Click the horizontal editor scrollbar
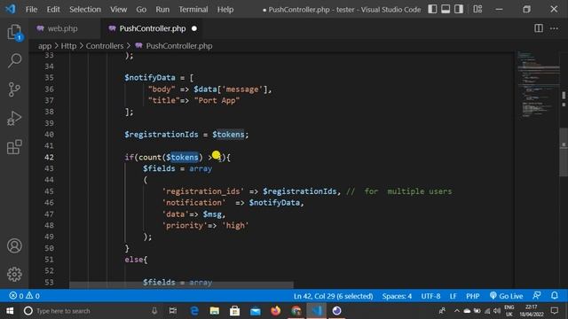The image size is (568, 319). 181,285
